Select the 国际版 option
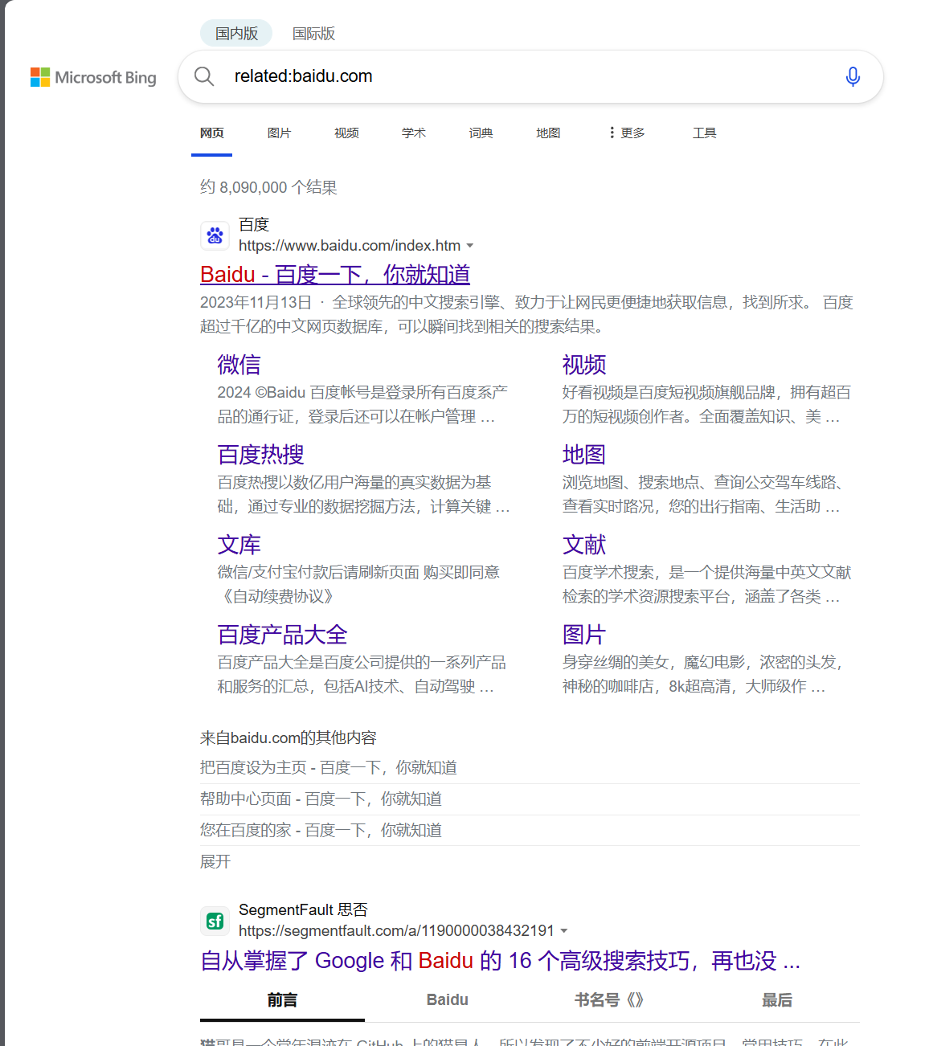The height and width of the screenshot is (1046, 929). click(x=313, y=34)
